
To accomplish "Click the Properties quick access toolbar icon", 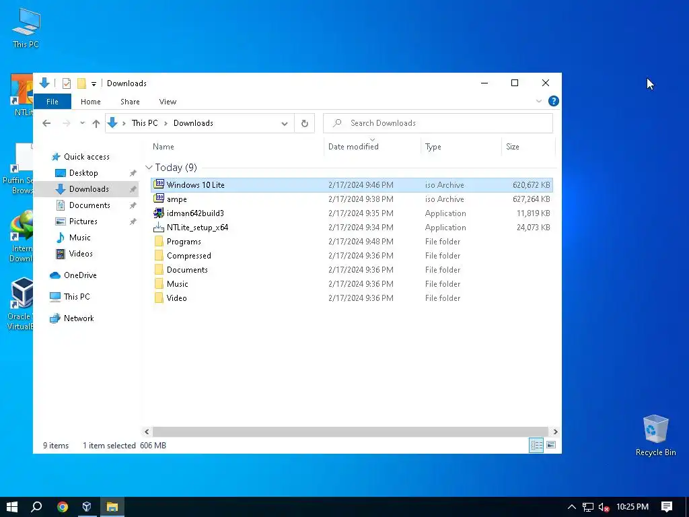I will coord(67,83).
